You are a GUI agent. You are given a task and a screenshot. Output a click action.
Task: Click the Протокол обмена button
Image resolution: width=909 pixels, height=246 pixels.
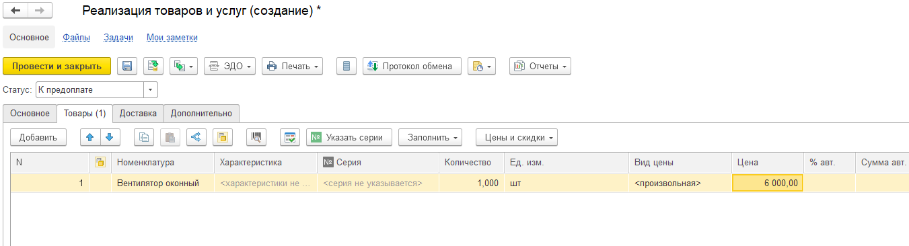[x=412, y=66]
